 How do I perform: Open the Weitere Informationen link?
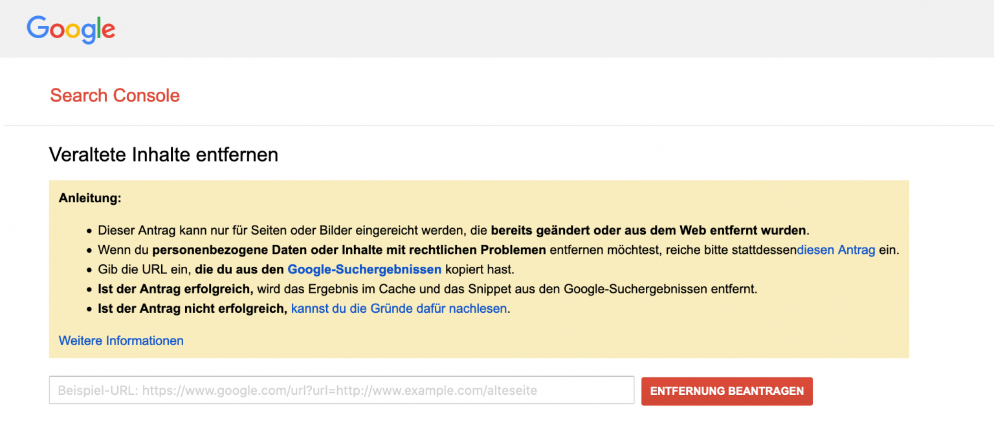(x=121, y=341)
